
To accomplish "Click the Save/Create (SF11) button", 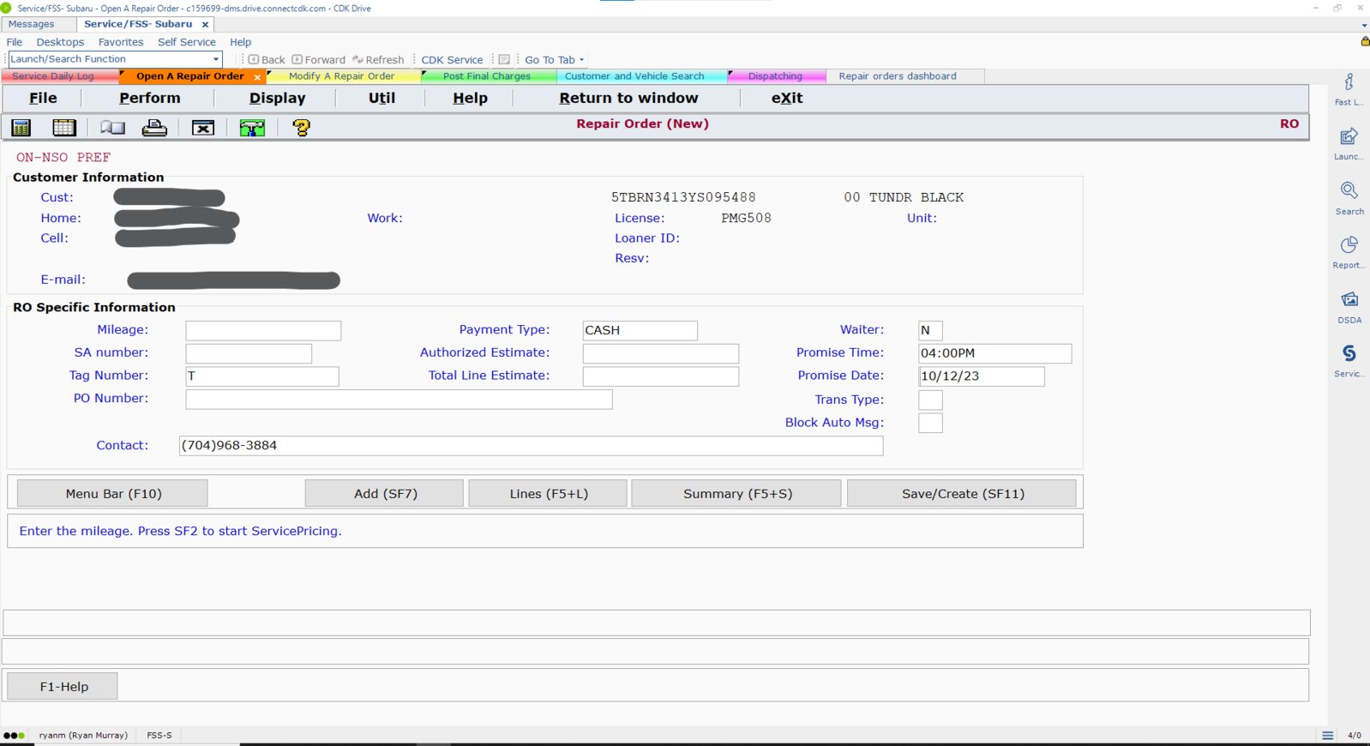I will (x=963, y=494).
